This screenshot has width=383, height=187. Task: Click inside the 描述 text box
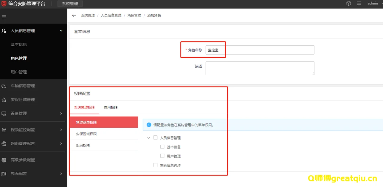259,68
